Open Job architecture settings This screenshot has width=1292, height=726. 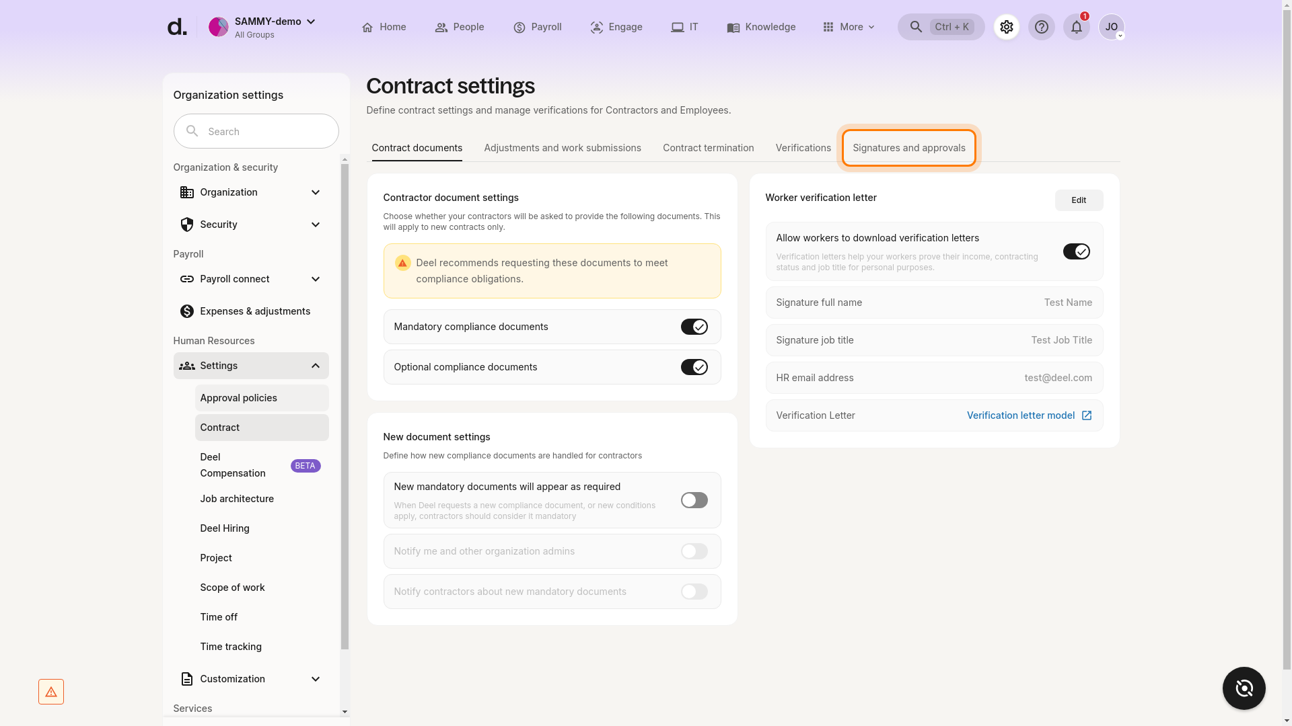coord(262,499)
